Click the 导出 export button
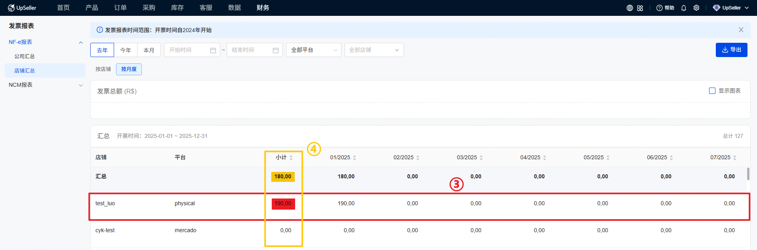The width and height of the screenshot is (757, 250). 731,50
